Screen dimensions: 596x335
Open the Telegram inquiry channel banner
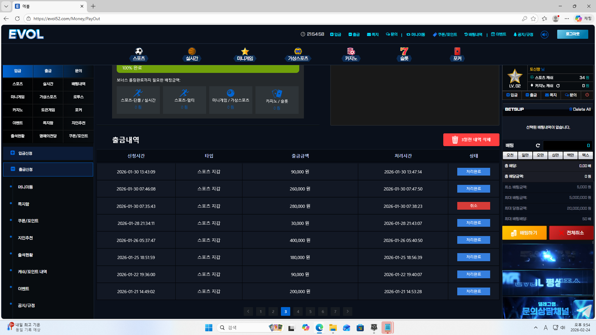pyautogui.click(x=548, y=308)
